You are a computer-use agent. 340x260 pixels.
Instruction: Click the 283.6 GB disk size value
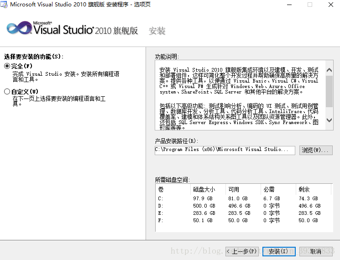point(204,213)
